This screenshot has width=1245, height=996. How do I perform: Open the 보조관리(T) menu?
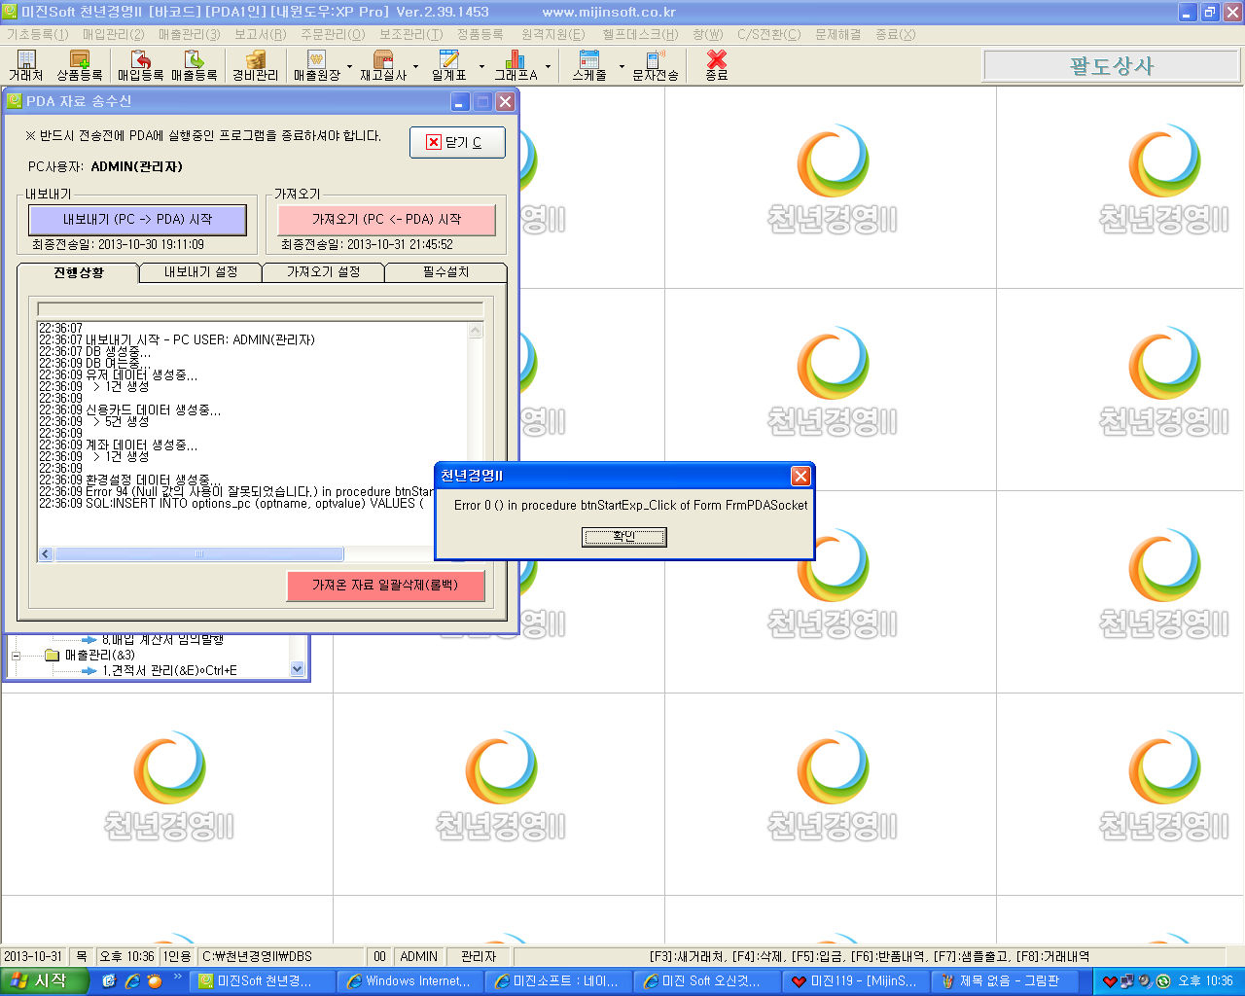coord(410,34)
